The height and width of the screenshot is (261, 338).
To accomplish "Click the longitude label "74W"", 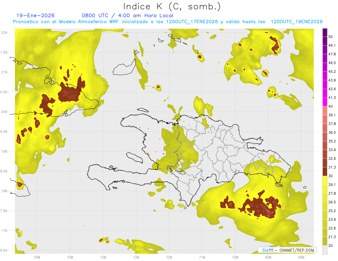I will (x=103, y=257).
